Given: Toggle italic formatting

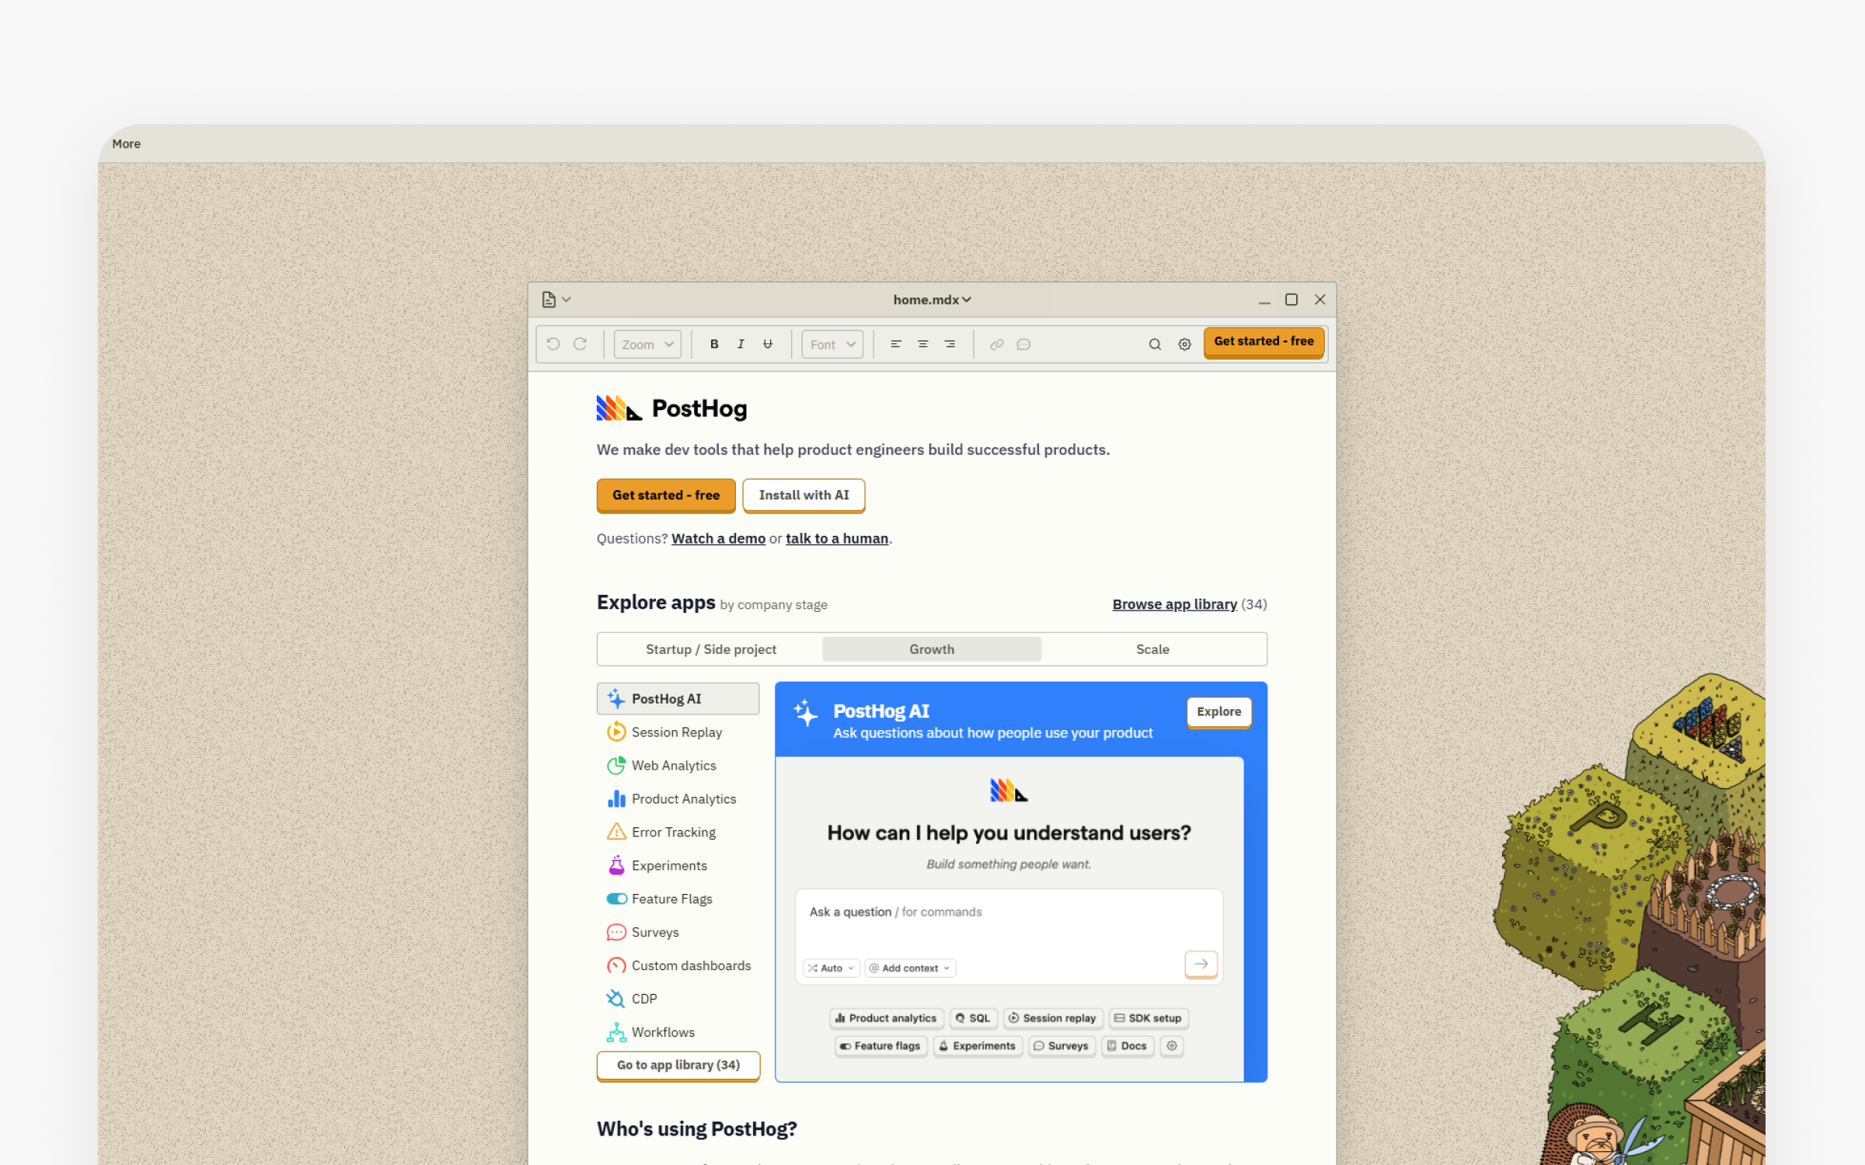Looking at the screenshot, I should [x=741, y=344].
